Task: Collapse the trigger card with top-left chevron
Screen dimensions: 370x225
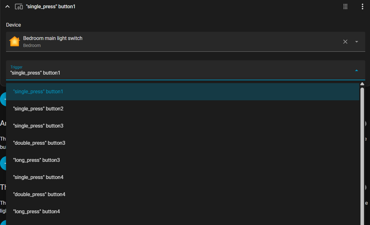Action: point(8,7)
